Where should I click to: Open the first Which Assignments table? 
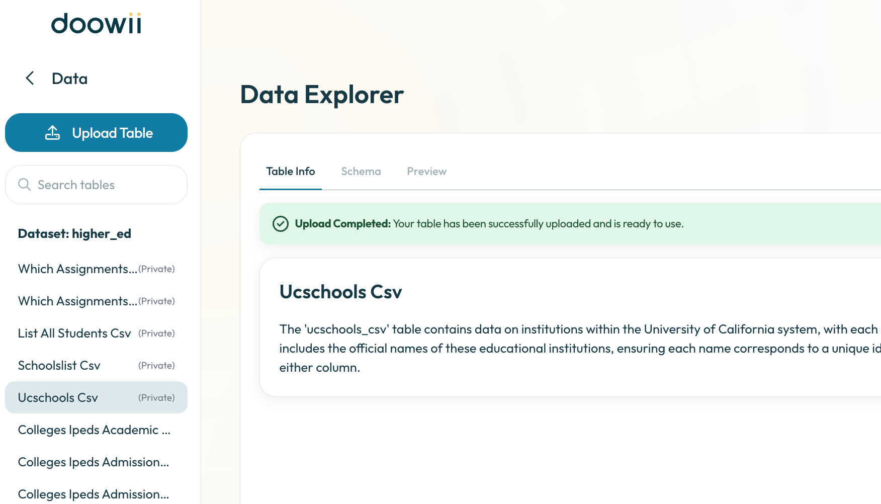[x=96, y=269]
